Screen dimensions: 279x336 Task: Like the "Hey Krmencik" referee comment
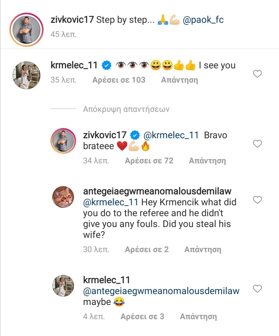click(x=257, y=200)
